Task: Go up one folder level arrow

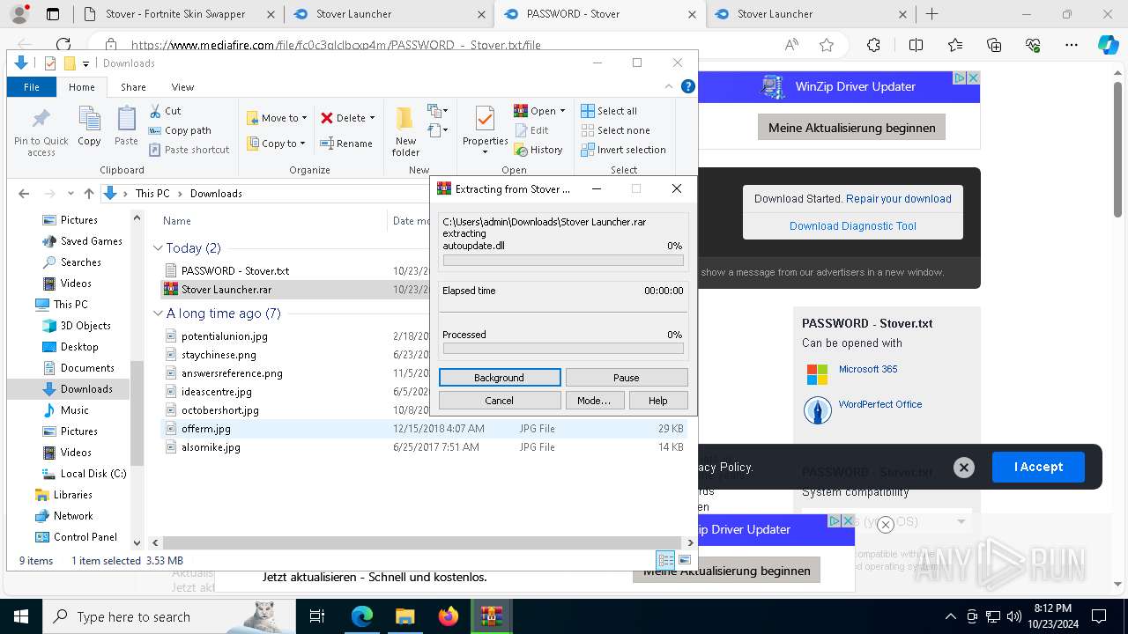Action: pyautogui.click(x=88, y=194)
